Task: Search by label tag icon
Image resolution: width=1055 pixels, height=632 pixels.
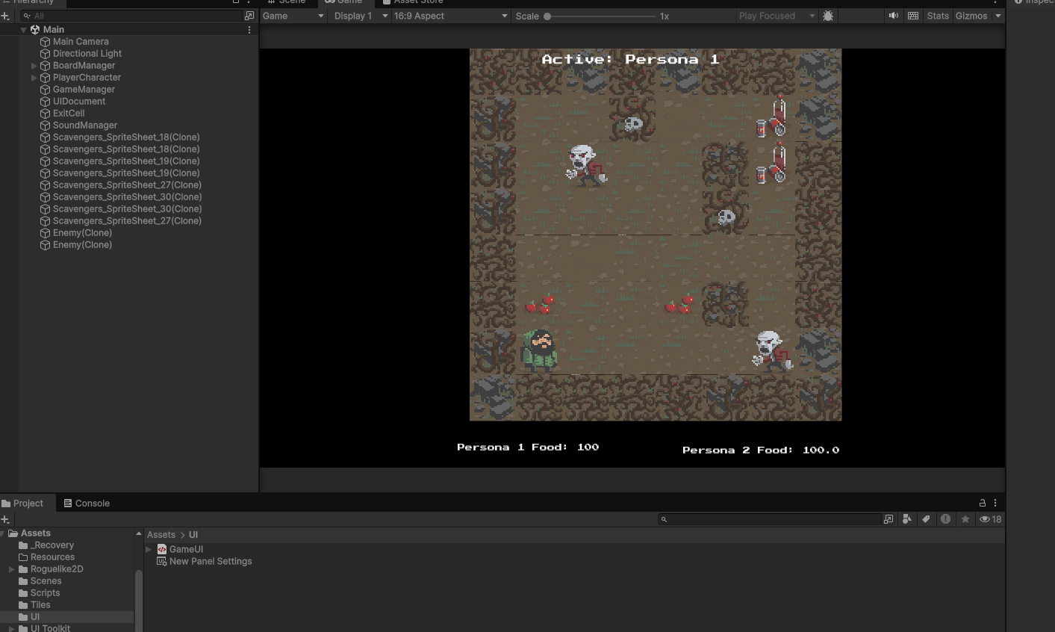Action: 926,519
